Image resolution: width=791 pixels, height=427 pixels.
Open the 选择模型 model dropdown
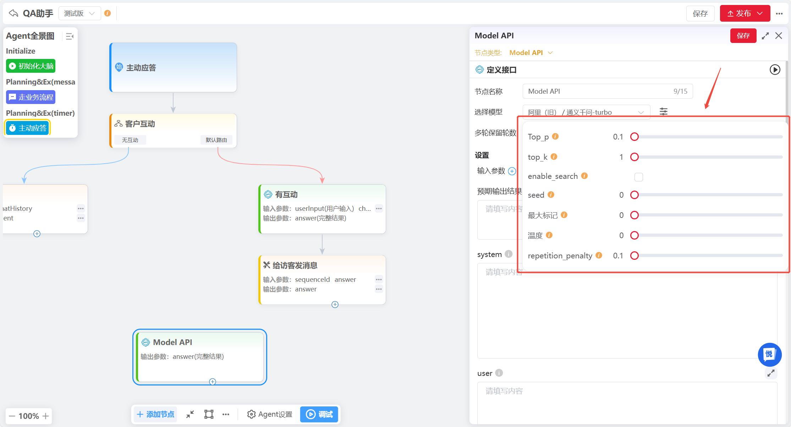tap(586, 112)
